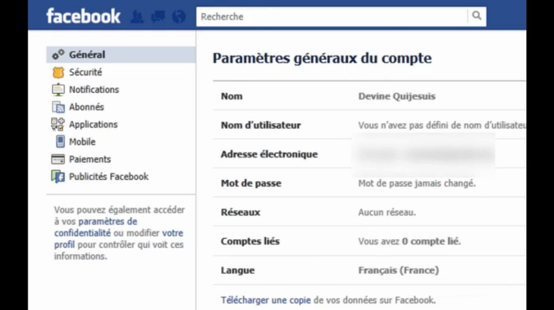The image size is (554, 310).
Task: Follow the "Télécharger une copie" link
Action: 265,300
